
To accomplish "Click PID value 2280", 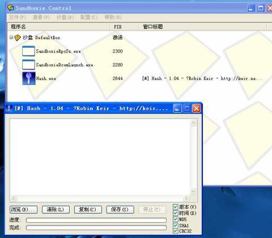I will click(117, 65).
